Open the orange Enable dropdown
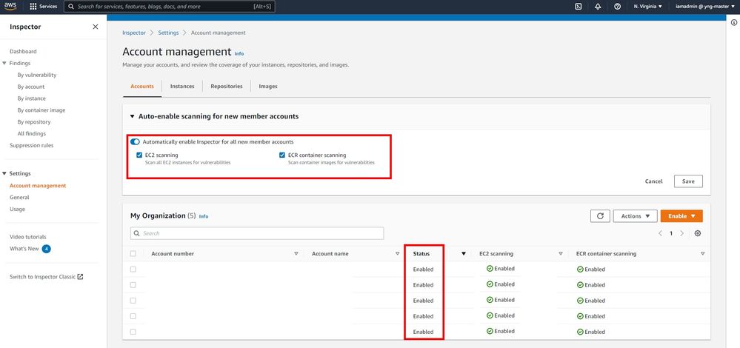 681,216
